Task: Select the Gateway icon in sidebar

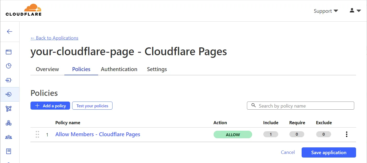Action: [x=9, y=80]
